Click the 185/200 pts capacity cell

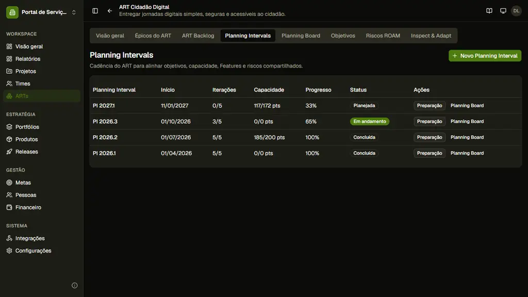coord(269,137)
